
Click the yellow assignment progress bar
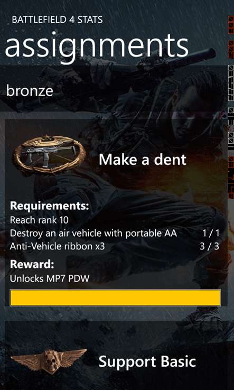click(x=115, y=298)
